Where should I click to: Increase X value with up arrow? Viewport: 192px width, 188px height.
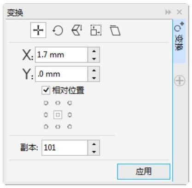pos(94,51)
